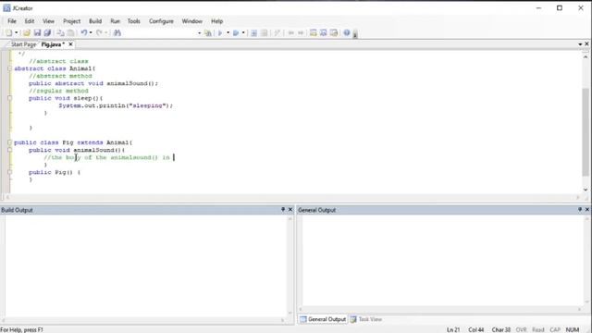Screen dimensions: 592x333
Task: Open the Run menu
Action: point(115,21)
